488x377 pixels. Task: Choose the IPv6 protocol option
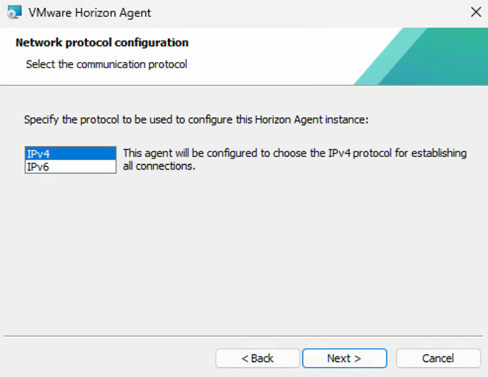[70, 167]
